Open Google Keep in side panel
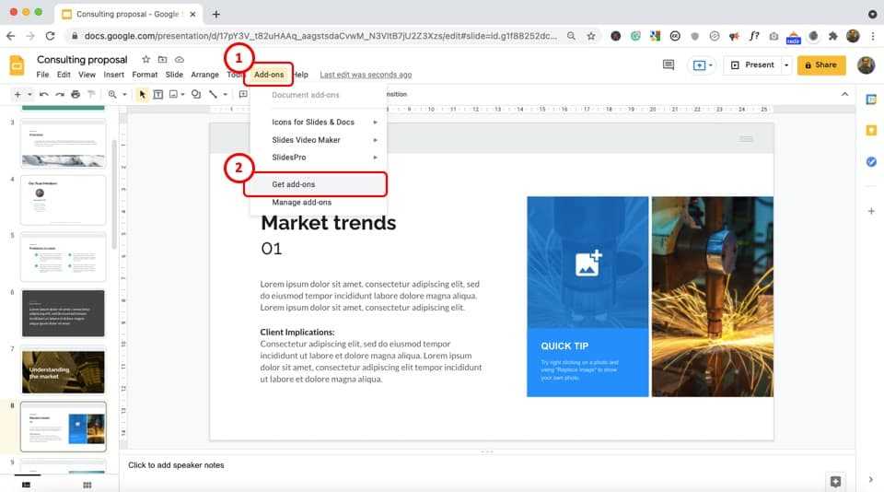884x492 pixels. [x=871, y=131]
